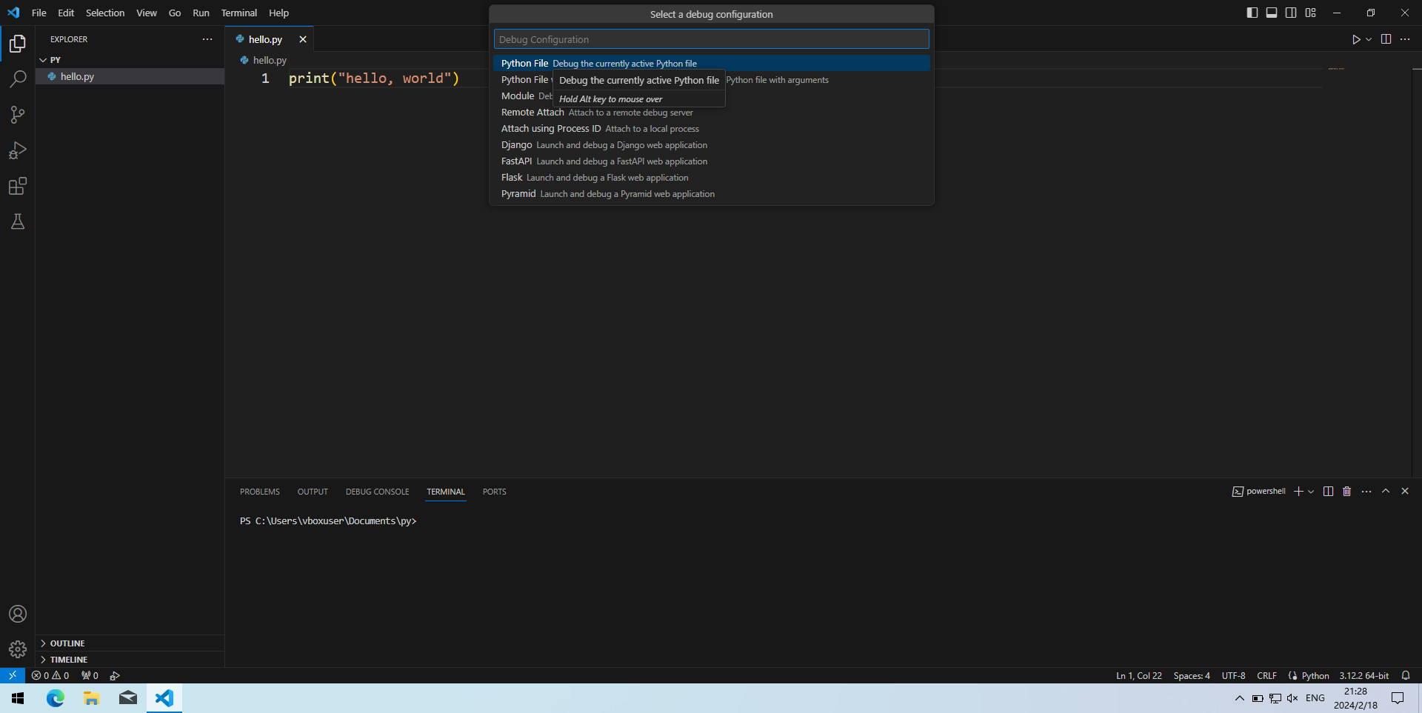Select the Terminal panel tab
Image resolution: width=1422 pixels, height=713 pixels.
coord(446,492)
